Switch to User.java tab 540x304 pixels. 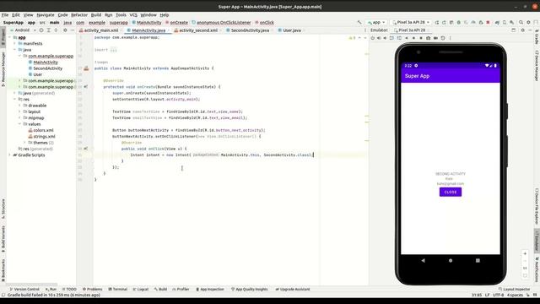289,30
